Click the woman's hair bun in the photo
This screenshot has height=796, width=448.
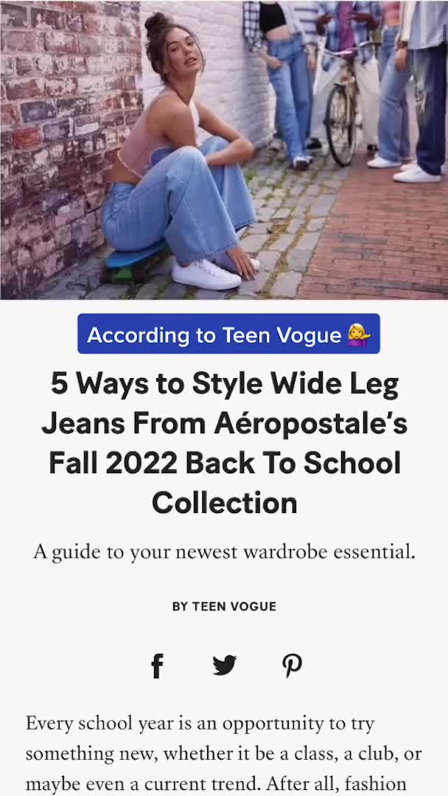pos(158,24)
